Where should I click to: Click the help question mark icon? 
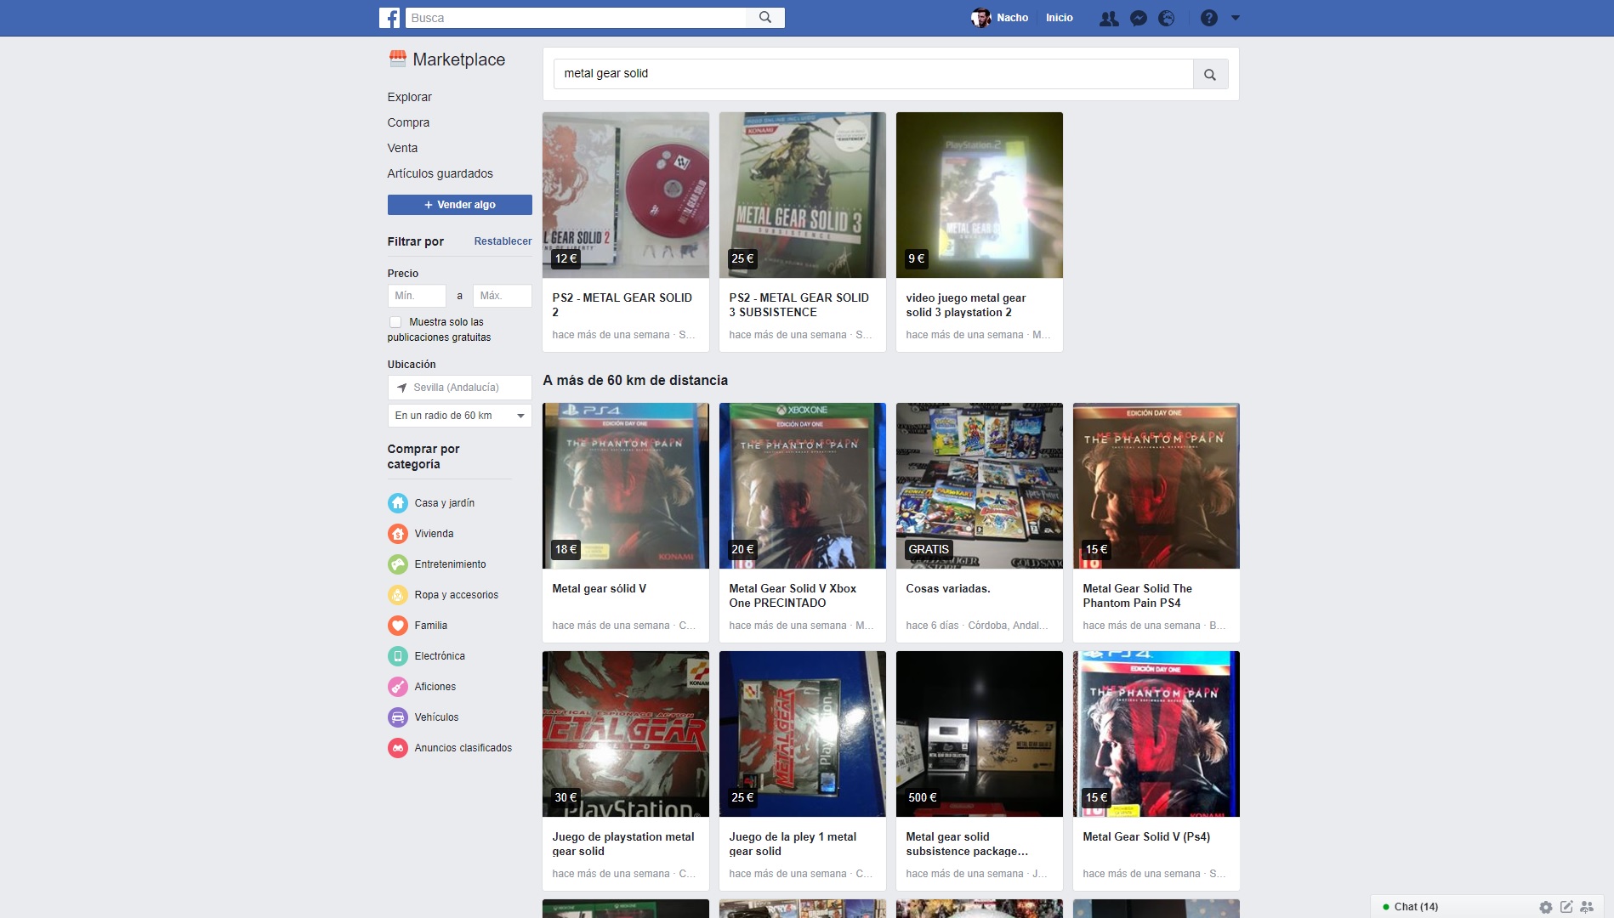tap(1208, 18)
